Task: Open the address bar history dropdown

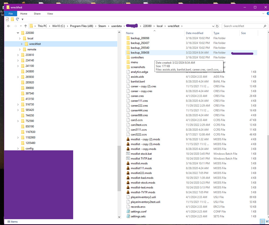Action: 213,26
